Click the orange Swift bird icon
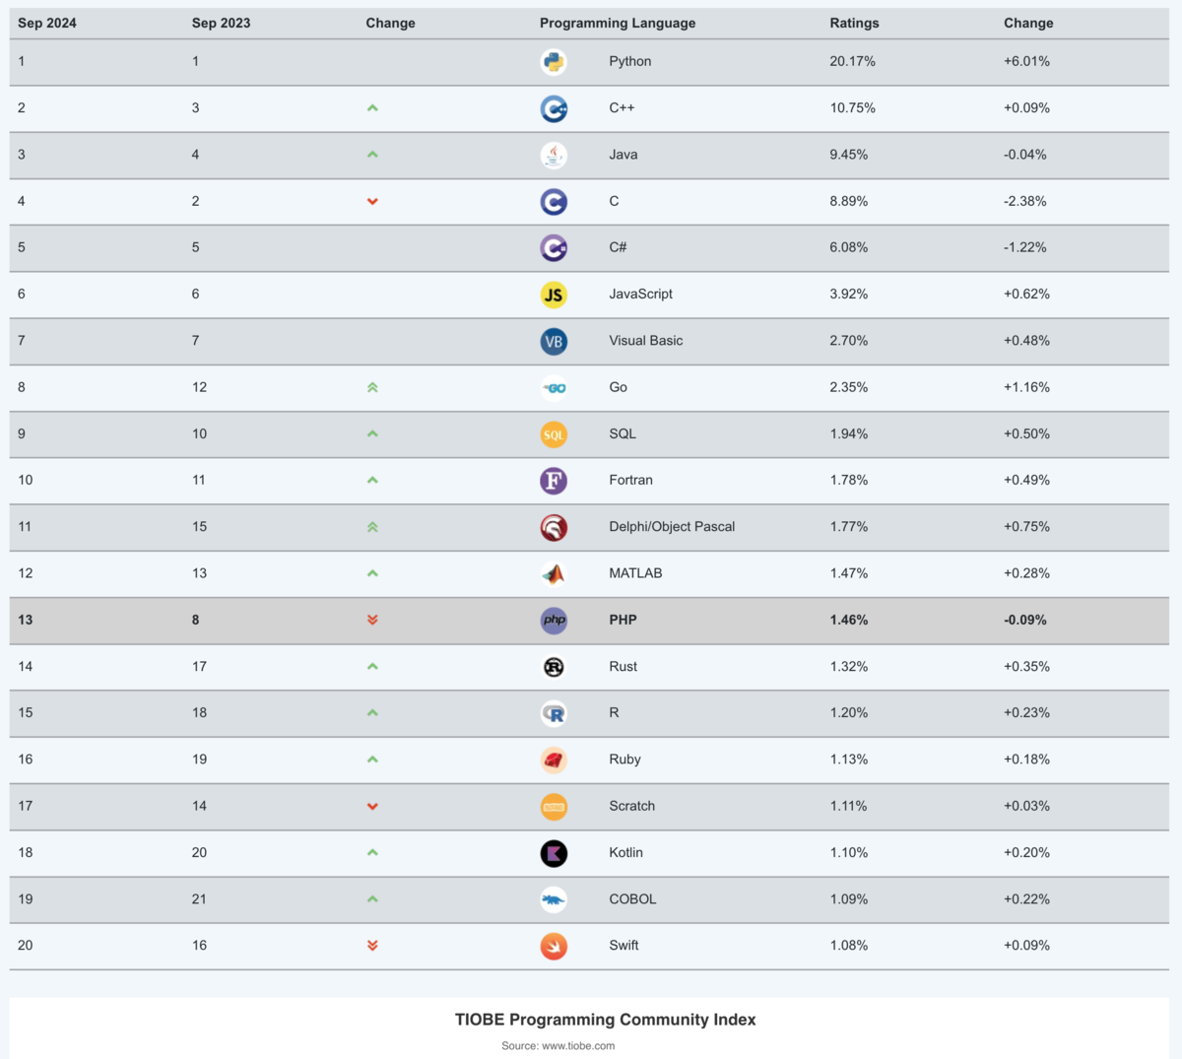This screenshot has height=1059, width=1182. [x=554, y=946]
